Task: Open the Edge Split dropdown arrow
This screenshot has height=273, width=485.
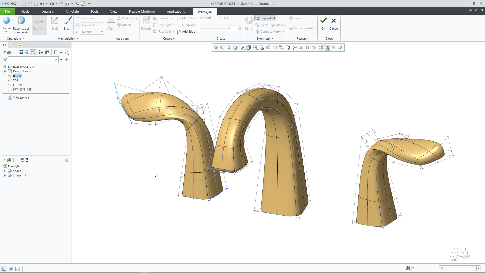Action: (x=174, y=25)
